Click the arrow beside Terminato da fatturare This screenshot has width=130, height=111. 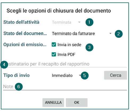pos(110,33)
